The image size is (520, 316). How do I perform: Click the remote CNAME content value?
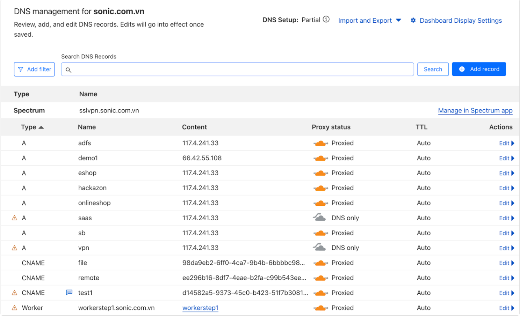point(244,278)
